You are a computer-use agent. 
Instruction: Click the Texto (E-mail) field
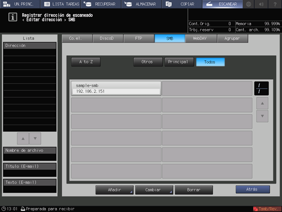tap(29, 186)
